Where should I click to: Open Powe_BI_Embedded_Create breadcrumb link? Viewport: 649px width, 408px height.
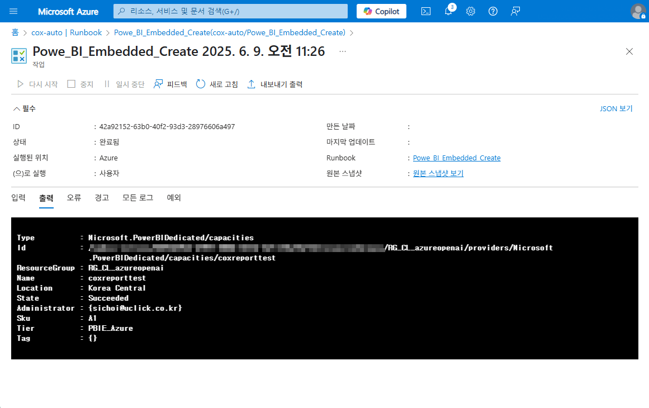[229, 32]
